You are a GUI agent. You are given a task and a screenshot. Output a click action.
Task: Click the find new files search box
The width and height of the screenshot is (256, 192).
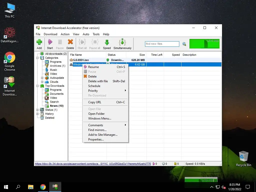pos(162,44)
